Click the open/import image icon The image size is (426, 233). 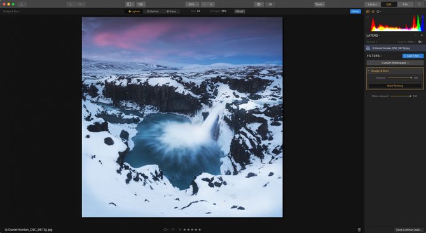pyautogui.click(x=22, y=4)
